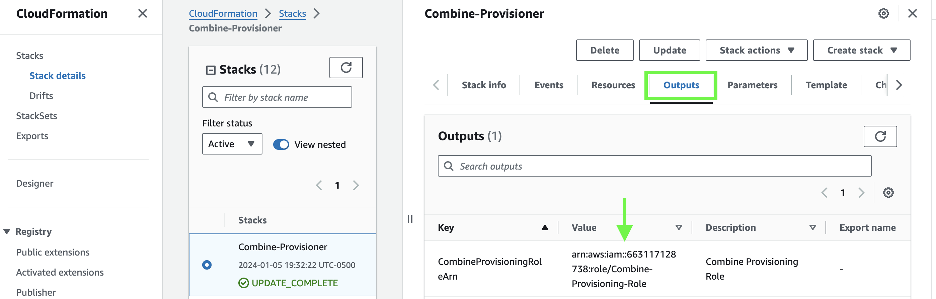Switch to the Template tab

point(826,85)
